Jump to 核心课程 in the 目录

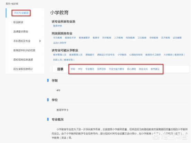pyautogui.click(x=132, y=69)
